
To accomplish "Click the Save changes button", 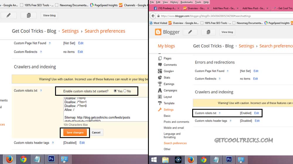I will click(75, 132).
